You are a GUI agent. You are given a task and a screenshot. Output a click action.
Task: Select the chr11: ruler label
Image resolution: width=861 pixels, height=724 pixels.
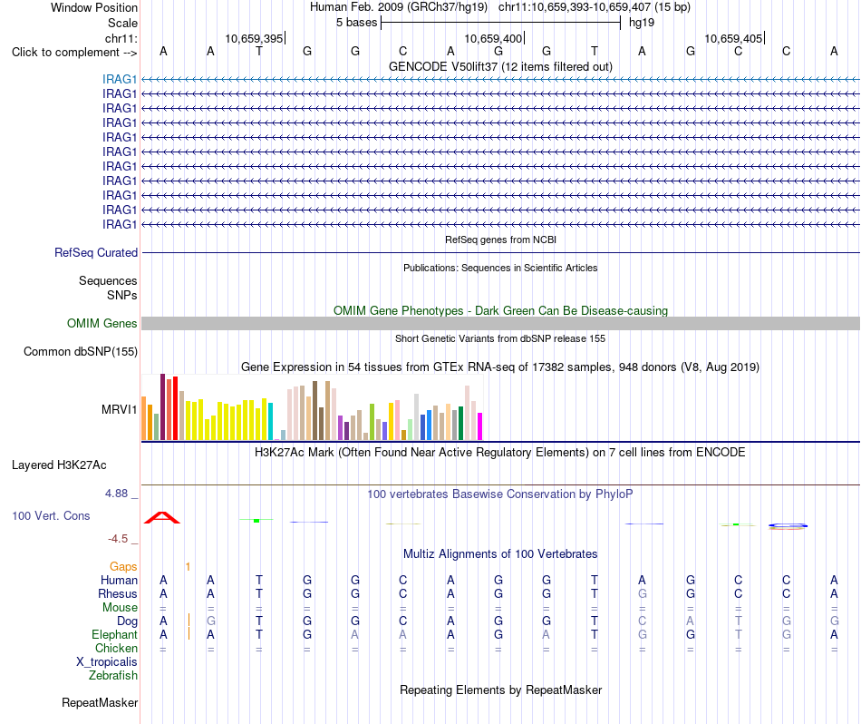[x=121, y=38]
